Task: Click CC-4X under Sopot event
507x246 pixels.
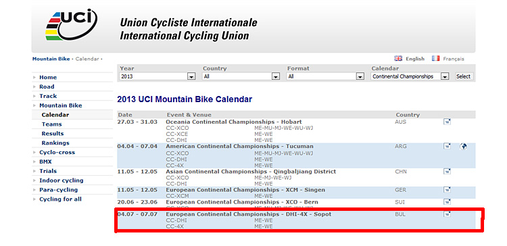Action: coord(175,226)
